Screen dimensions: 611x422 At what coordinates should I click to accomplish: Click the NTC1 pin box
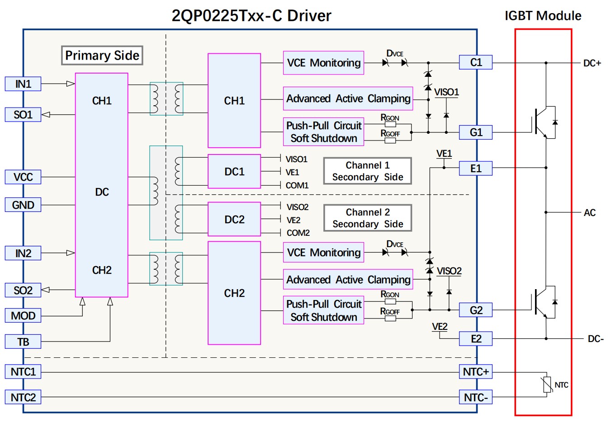(x=23, y=372)
